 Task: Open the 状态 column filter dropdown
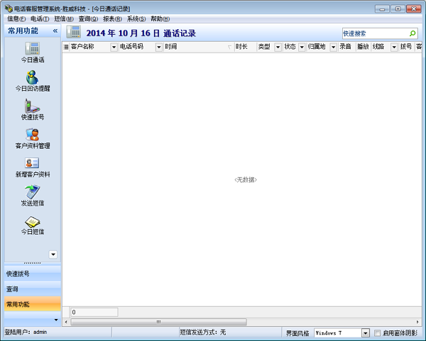pos(302,47)
